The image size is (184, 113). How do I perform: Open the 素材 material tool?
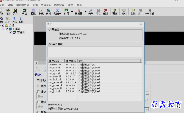pyautogui.click(x=48, y=12)
